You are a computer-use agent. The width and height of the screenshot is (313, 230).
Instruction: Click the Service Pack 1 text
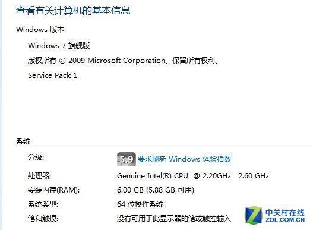[x=52, y=75]
